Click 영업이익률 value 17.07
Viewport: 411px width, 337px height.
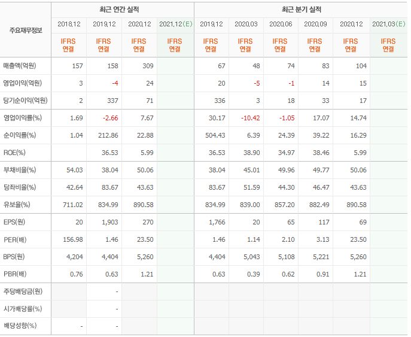(321, 118)
